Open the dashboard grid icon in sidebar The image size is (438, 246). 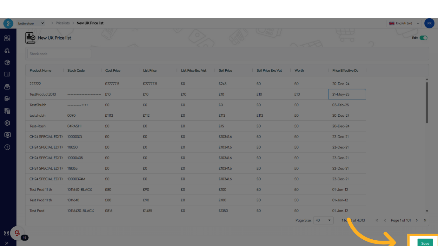point(7,38)
